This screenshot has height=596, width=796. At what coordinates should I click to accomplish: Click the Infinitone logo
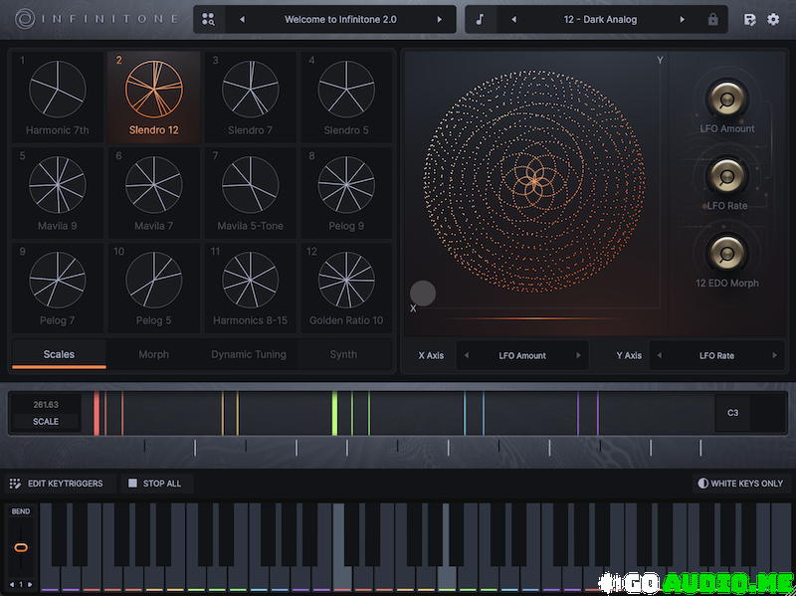pos(97,19)
